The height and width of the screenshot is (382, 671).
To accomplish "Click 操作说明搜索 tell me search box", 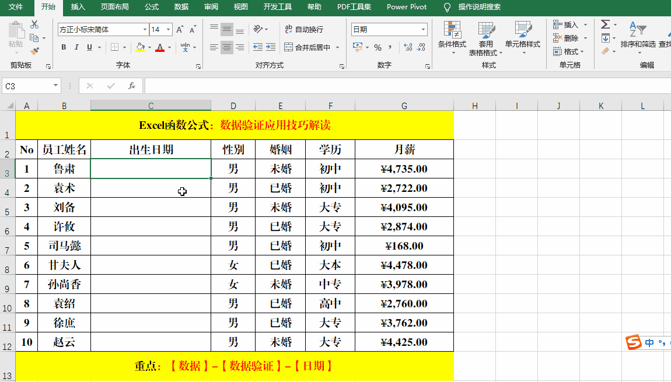I will pyautogui.click(x=479, y=7).
